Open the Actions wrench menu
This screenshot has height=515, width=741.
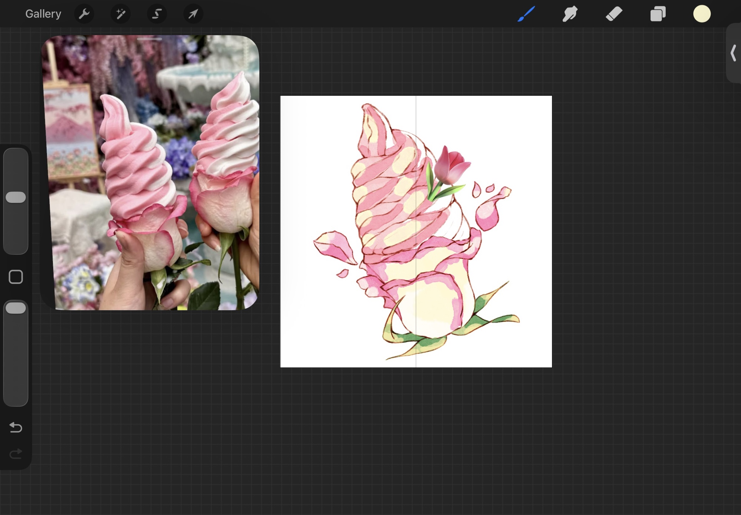pyautogui.click(x=84, y=14)
